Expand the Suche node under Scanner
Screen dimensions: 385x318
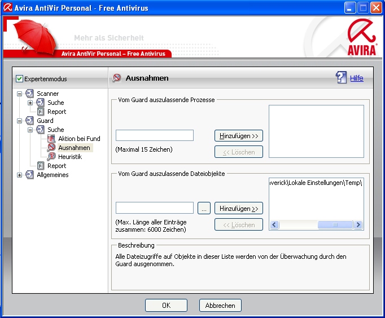point(30,103)
